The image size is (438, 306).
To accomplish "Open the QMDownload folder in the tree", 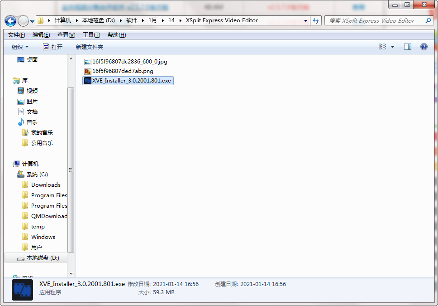I will pos(49,216).
